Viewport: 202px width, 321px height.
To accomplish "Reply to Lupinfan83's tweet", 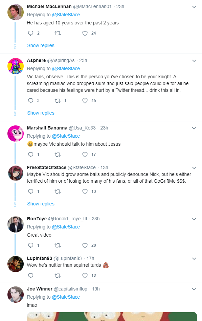I will [x=31, y=276].
